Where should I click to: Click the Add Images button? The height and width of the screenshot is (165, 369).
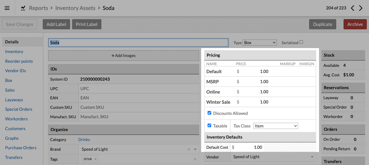tap(124, 56)
